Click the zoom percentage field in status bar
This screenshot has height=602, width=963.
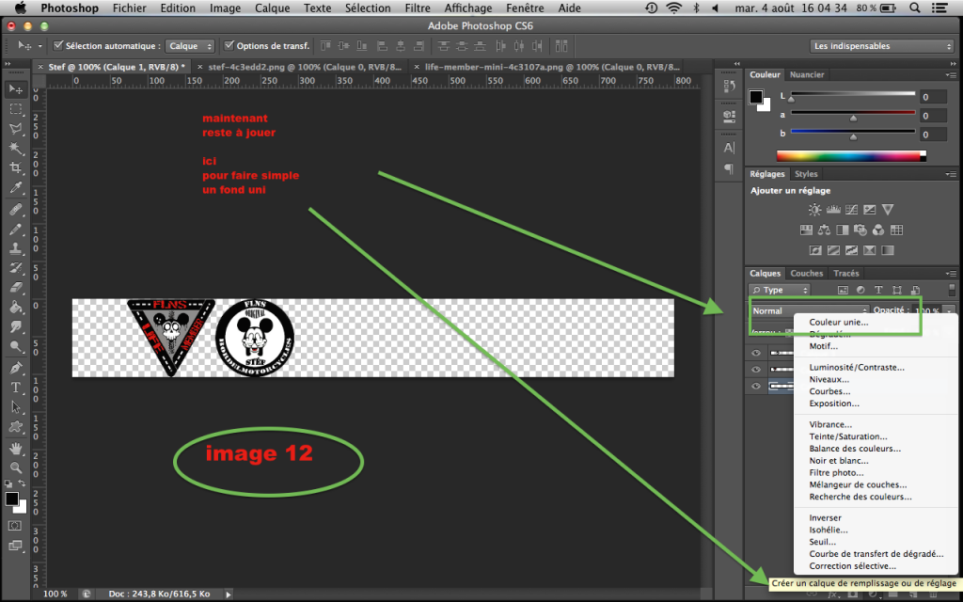[x=55, y=594]
